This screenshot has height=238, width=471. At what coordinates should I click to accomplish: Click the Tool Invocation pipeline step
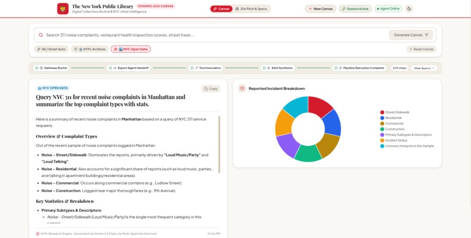point(206,68)
